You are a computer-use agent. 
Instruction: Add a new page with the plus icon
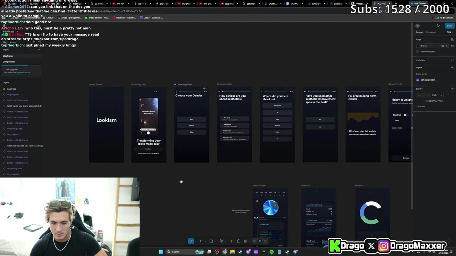tap(39, 49)
